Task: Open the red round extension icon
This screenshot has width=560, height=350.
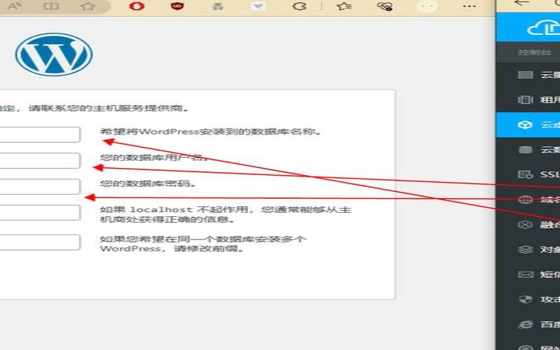Action: pyautogui.click(x=136, y=6)
